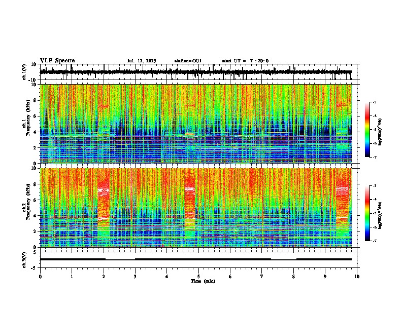Image resolution: width=402 pixels, height=310 pixels.
Task: Click the time axis tick label "9"
Action: (x=325, y=277)
